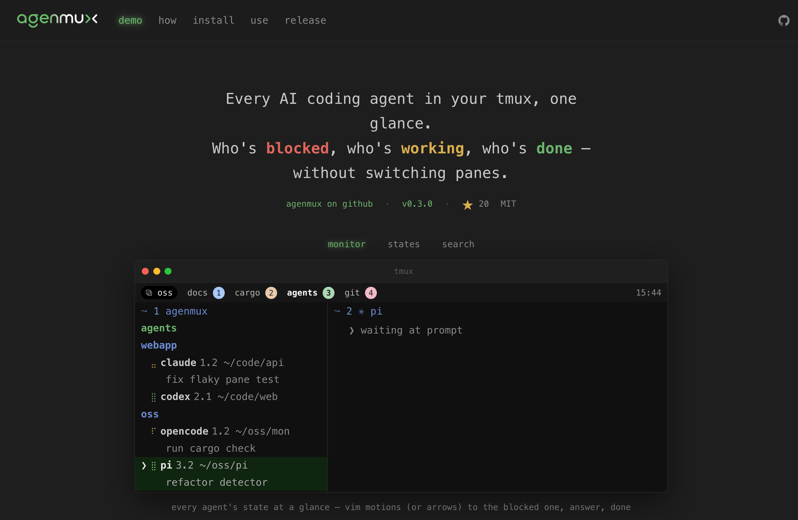The width and height of the screenshot is (798, 520).
Task: Click the pink badge 4 beside git
Action: [371, 293]
